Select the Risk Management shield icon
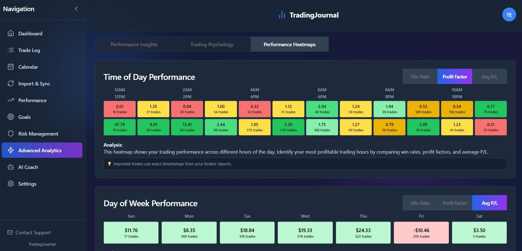This screenshot has height=251, width=522. coord(10,134)
